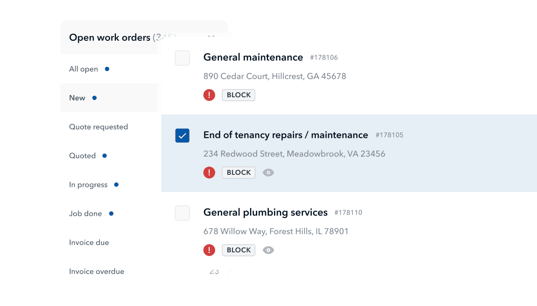Select the All open filter
The width and height of the screenshot is (537, 306).
tap(84, 69)
